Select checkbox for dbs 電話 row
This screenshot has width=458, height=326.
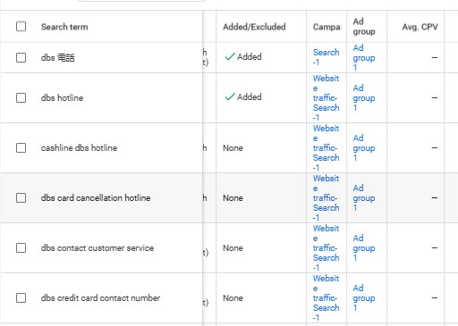pyautogui.click(x=21, y=57)
